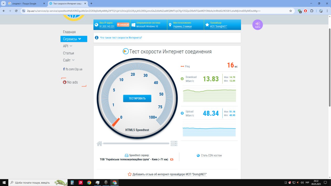
Task: Expand the Сервисы menu
Action: (x=74, y=39)
